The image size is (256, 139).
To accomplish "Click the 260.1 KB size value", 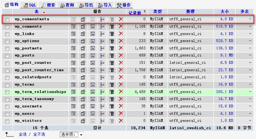I will (x=225, y=92).
